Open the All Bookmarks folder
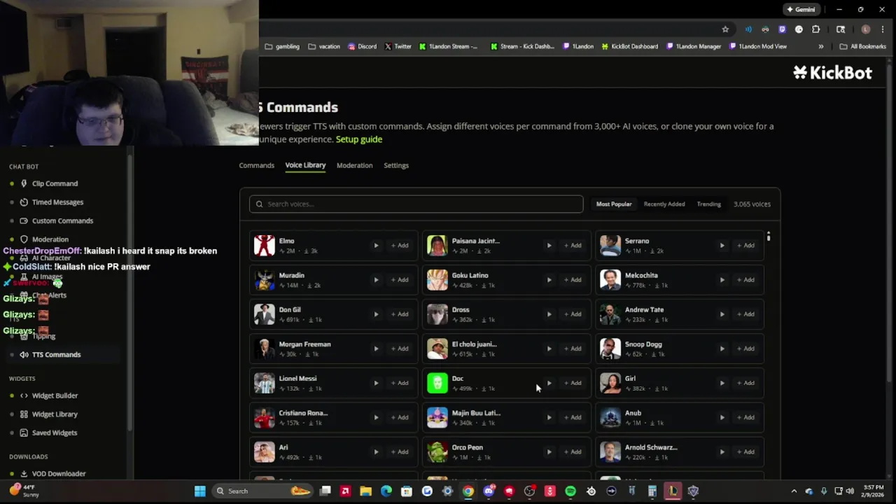The image size is (896, 504). [x=863, y=47]
